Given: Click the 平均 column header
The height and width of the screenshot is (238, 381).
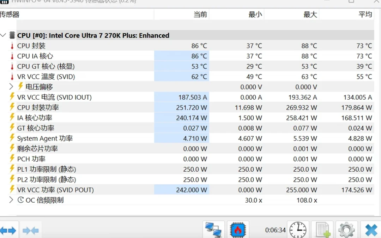Looking at the screenshot, I should pos(347,14).
